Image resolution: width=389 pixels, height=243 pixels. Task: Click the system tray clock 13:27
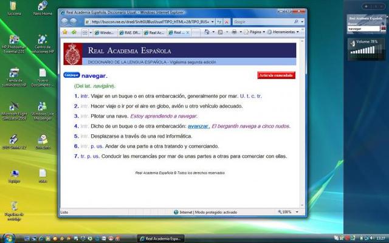[x=380, y=238]
